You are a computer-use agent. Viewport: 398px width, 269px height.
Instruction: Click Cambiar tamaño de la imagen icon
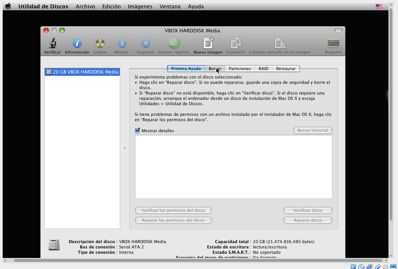coord(280,43)
